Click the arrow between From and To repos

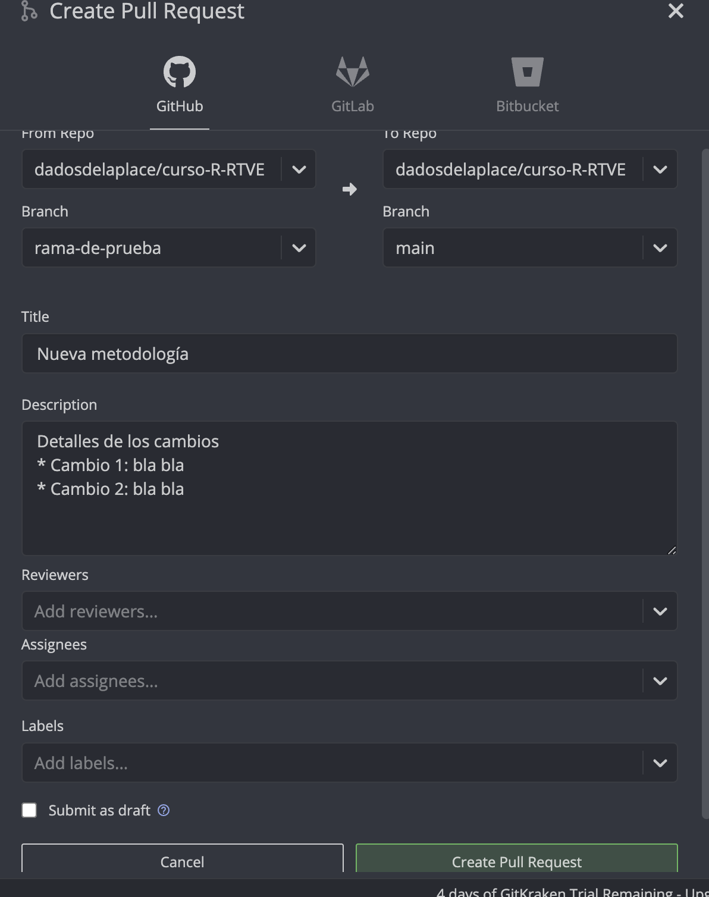coord(350,189)
